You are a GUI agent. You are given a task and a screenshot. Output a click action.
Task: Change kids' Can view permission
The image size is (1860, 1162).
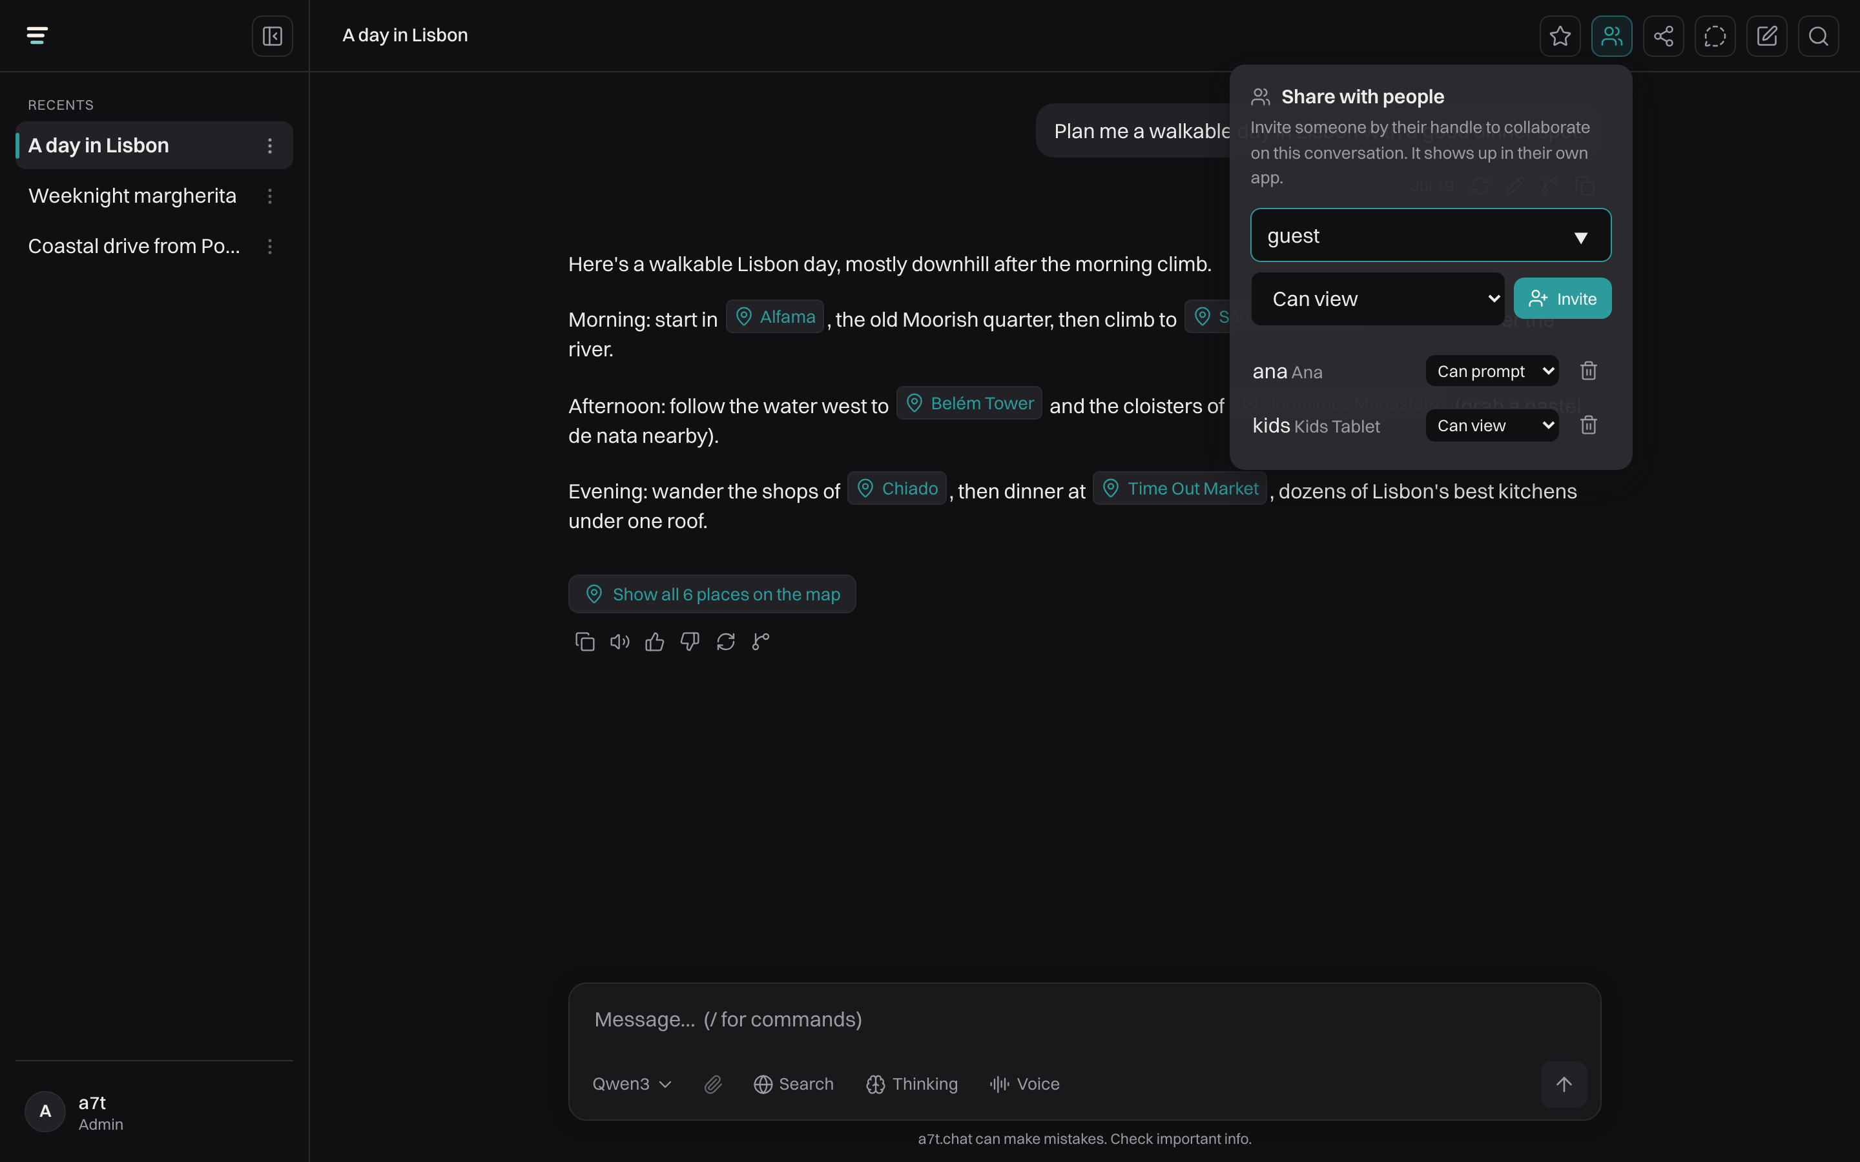coord(1492,425)
